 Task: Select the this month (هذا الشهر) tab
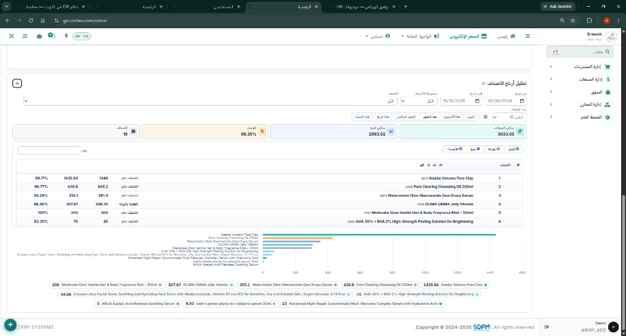[430, 117]
